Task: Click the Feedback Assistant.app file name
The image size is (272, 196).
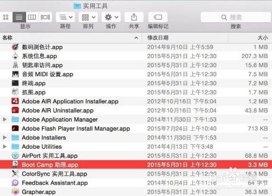Action: (55, 183)
